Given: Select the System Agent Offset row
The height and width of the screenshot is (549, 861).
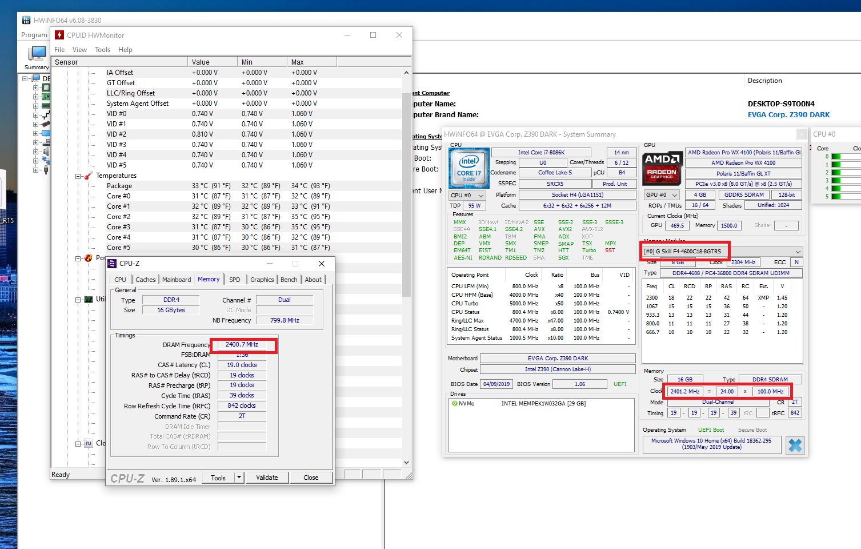Looking at the screenshot, I should (x=227, y=104).
